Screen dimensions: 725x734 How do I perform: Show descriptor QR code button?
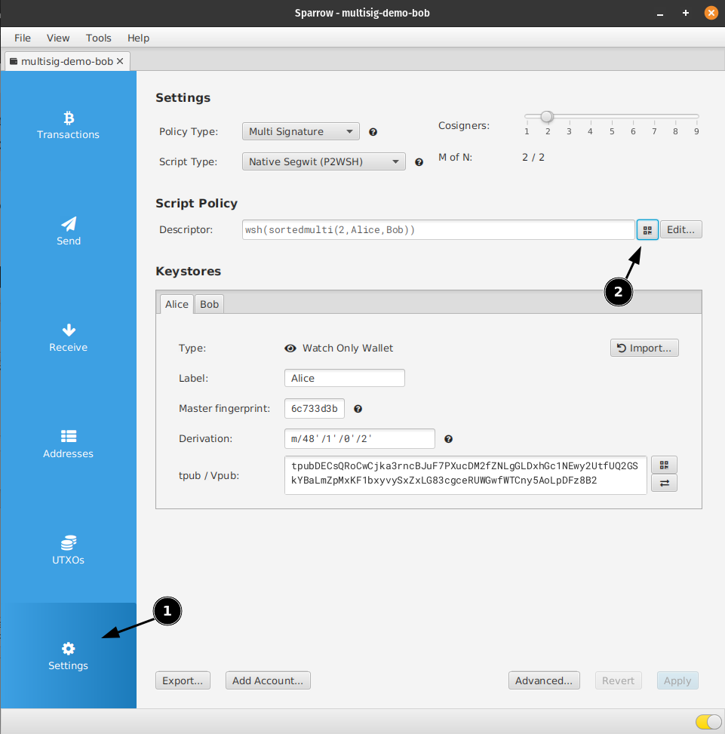coord(647,230)
